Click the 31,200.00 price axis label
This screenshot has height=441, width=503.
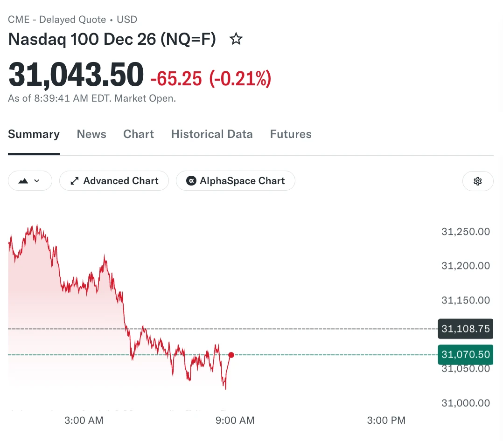tap(466, 266)
